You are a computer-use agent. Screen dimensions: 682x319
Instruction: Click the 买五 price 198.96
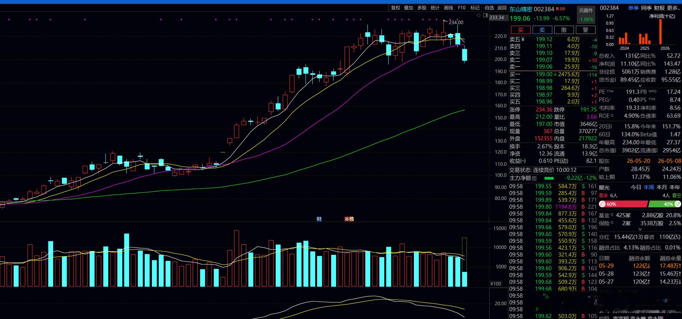[x=544, y=102]
